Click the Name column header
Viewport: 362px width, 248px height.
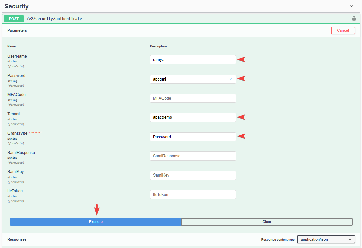point(11,46)
